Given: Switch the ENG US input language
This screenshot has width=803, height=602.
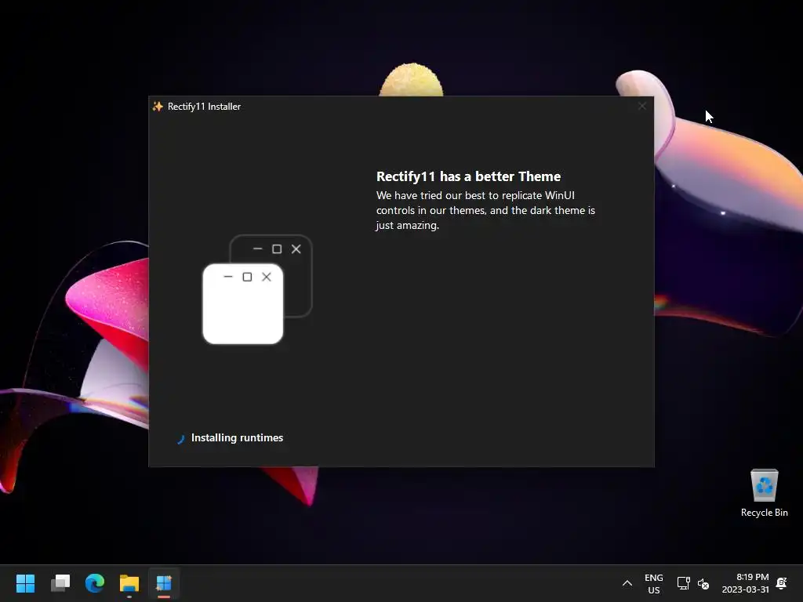Looking at the screenshot, I should (653, 583).
